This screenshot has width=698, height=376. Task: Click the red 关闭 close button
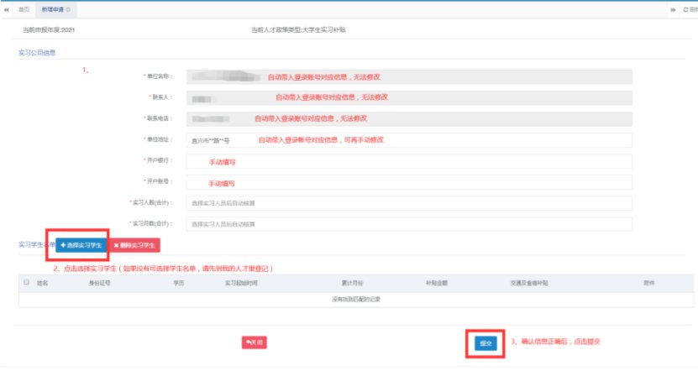255,342
